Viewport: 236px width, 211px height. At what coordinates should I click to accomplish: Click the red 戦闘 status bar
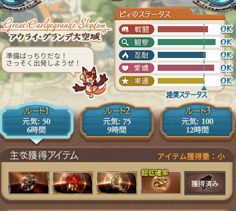coord(183,29)
